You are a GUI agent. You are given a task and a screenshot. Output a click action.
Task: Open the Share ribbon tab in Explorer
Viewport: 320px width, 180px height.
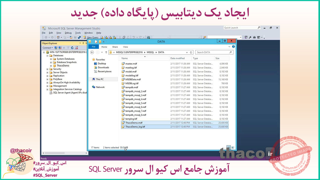pos(115,47)
